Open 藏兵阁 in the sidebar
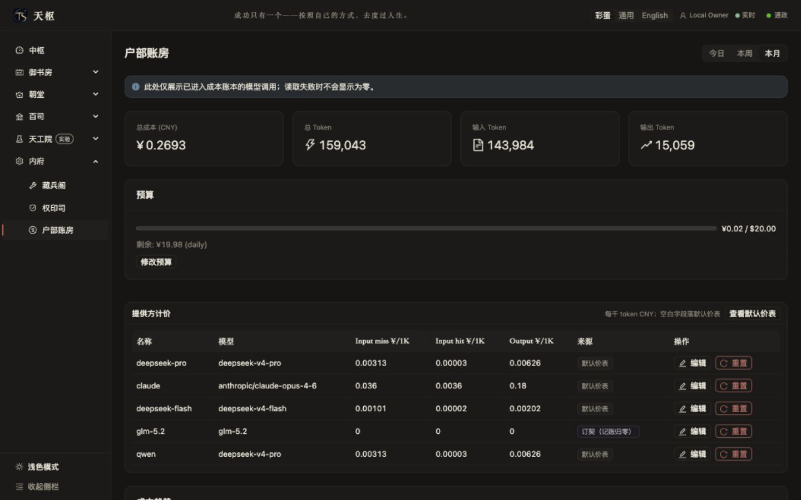The width and height of the screenshot is (801, 500). coord(54,186)
